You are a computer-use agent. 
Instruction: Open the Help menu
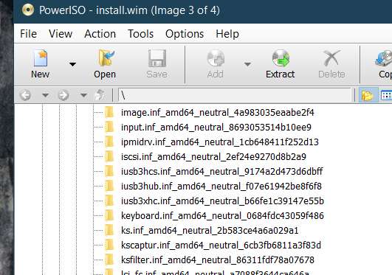tap(227, 34)
